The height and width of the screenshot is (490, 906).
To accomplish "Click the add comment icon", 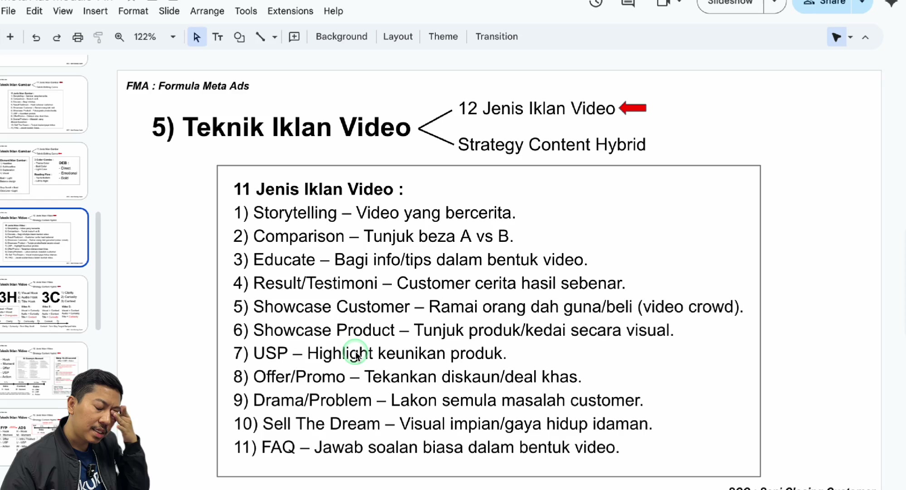I will click(294, 37).
